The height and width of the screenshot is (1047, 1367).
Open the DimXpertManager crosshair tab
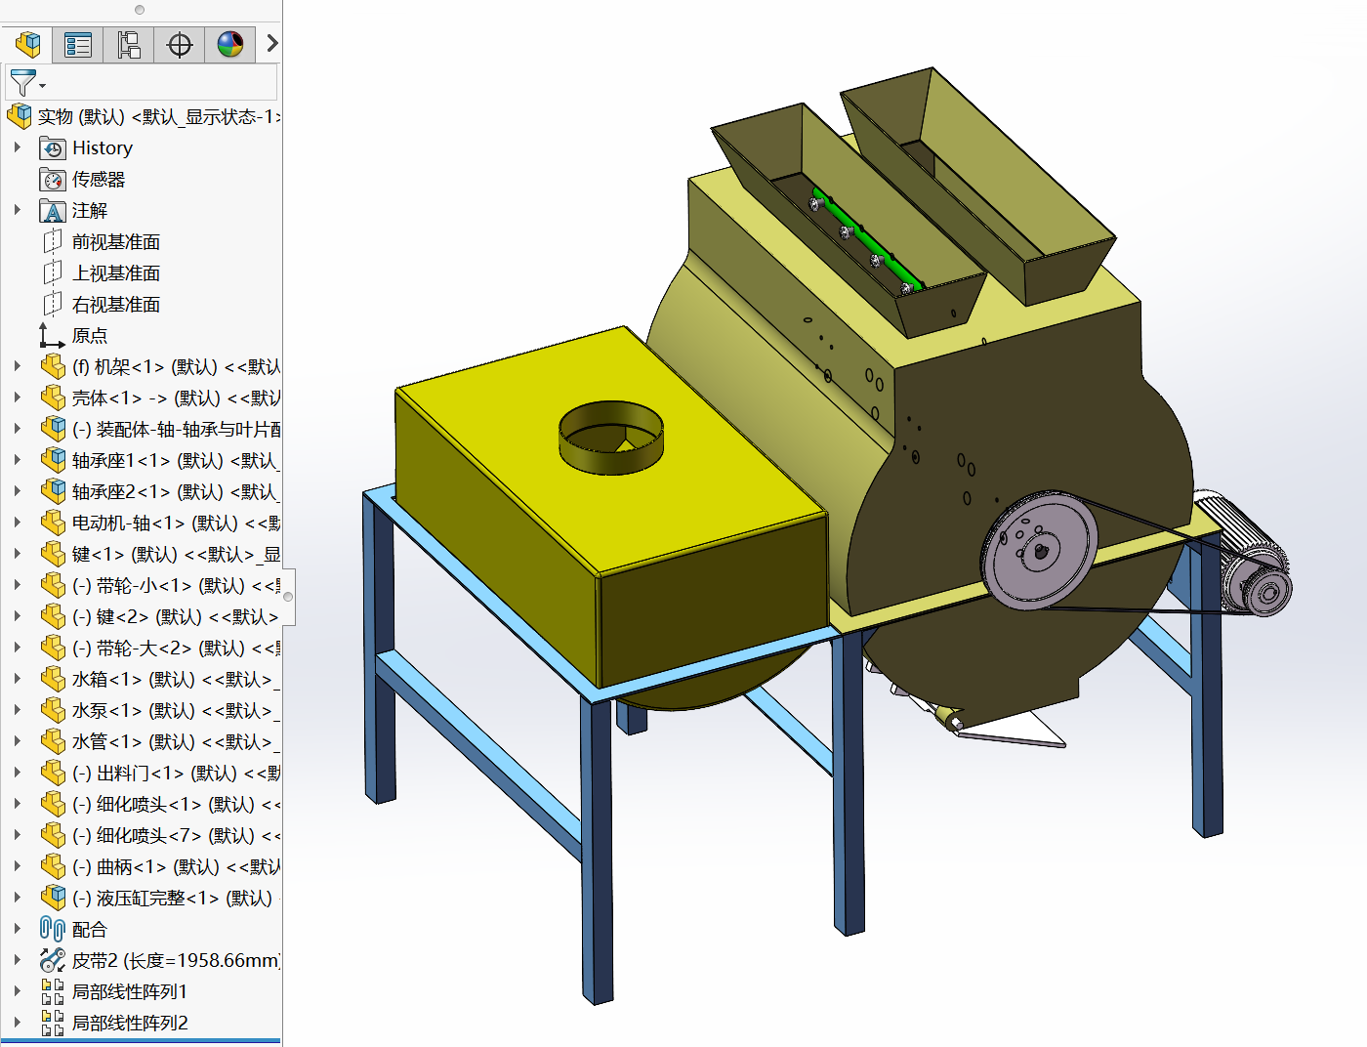[x=180, y=44]
